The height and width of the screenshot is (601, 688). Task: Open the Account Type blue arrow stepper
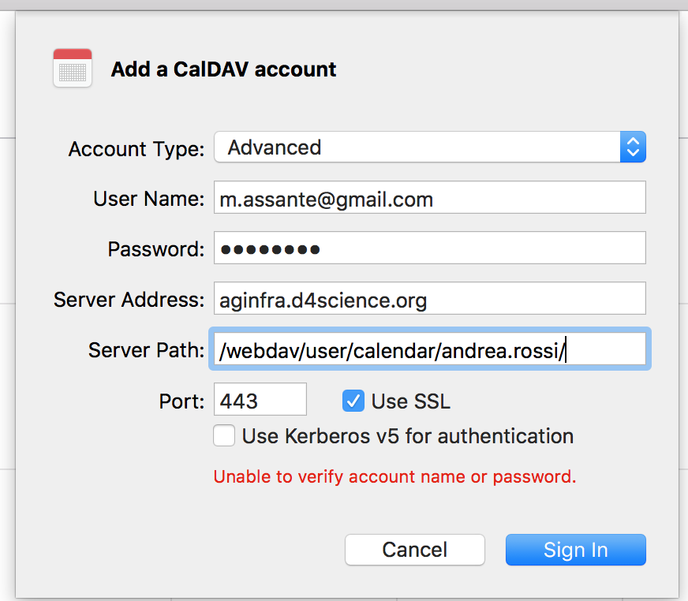tap(633, 147)
